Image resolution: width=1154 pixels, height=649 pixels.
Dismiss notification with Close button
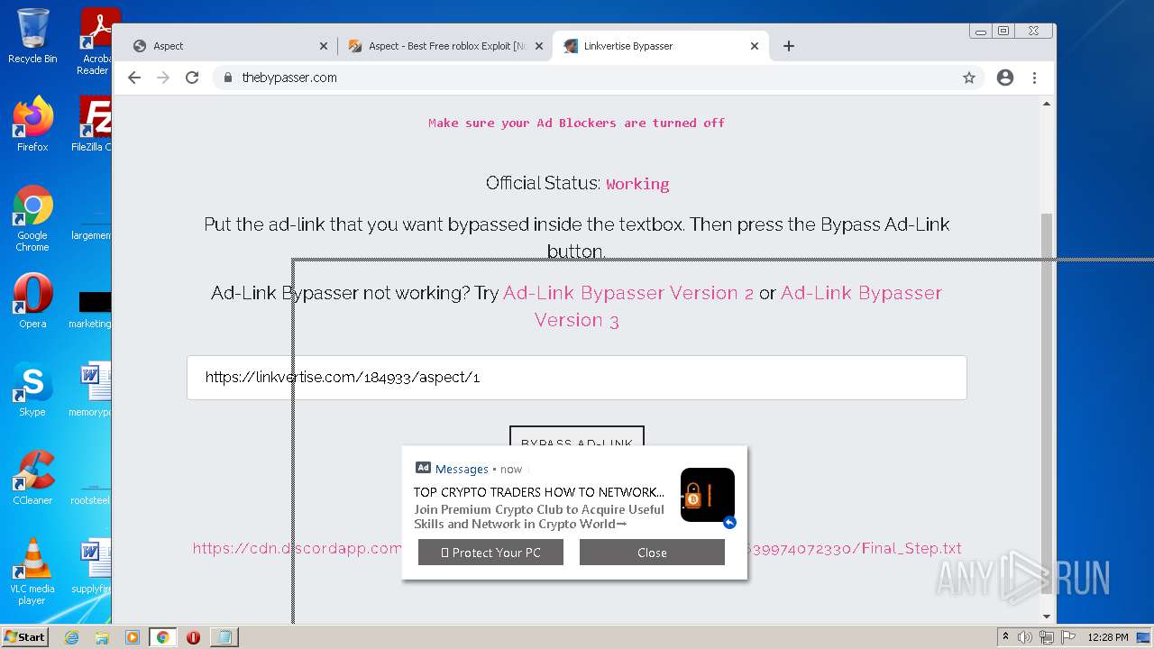click(x=652, y=553)
